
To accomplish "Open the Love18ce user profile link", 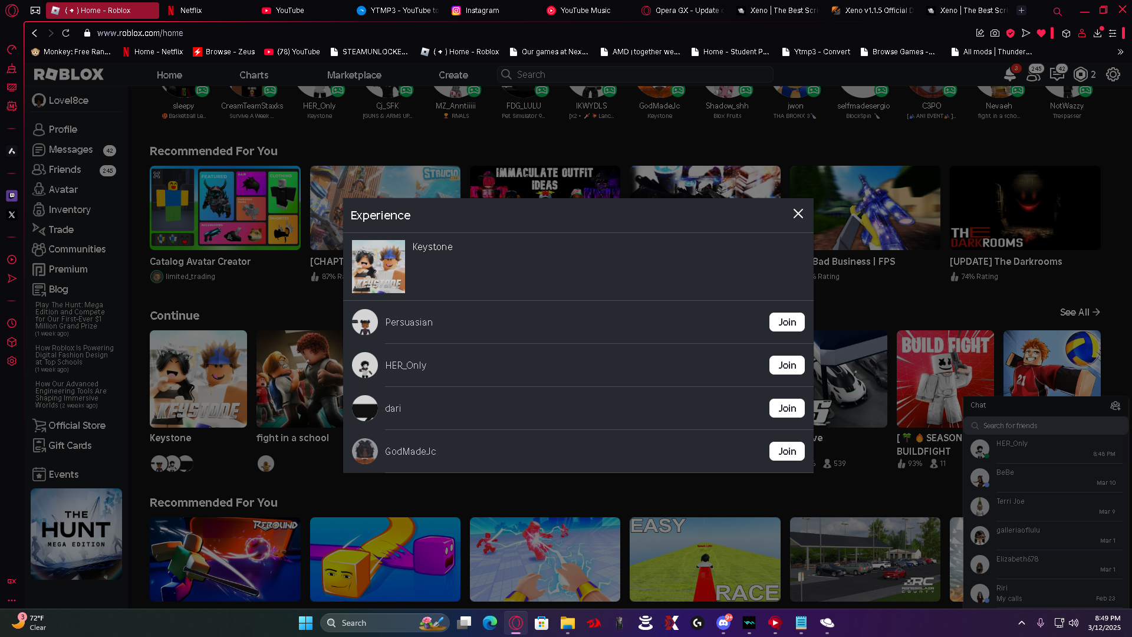I will (x=60, y=100).
